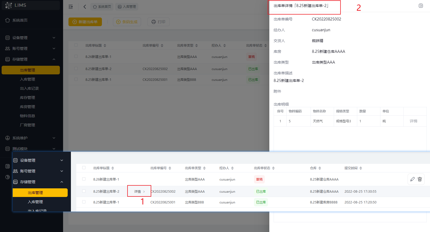Expand 设备管理 chevron in the enlarged sidebar inset

tap(62, 160)
